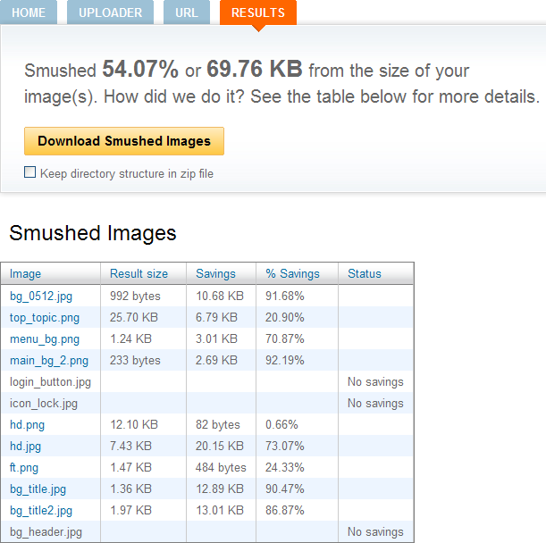546x543 pixels.
Task: Open the HOME tab
Action: click(x=28, y=13)
